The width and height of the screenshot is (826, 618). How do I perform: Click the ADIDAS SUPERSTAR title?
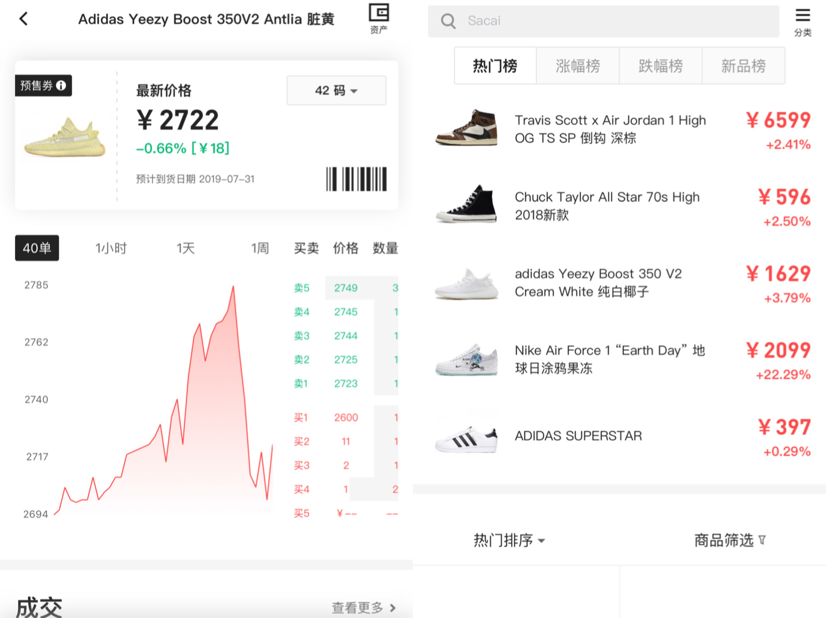pos(578,436)
